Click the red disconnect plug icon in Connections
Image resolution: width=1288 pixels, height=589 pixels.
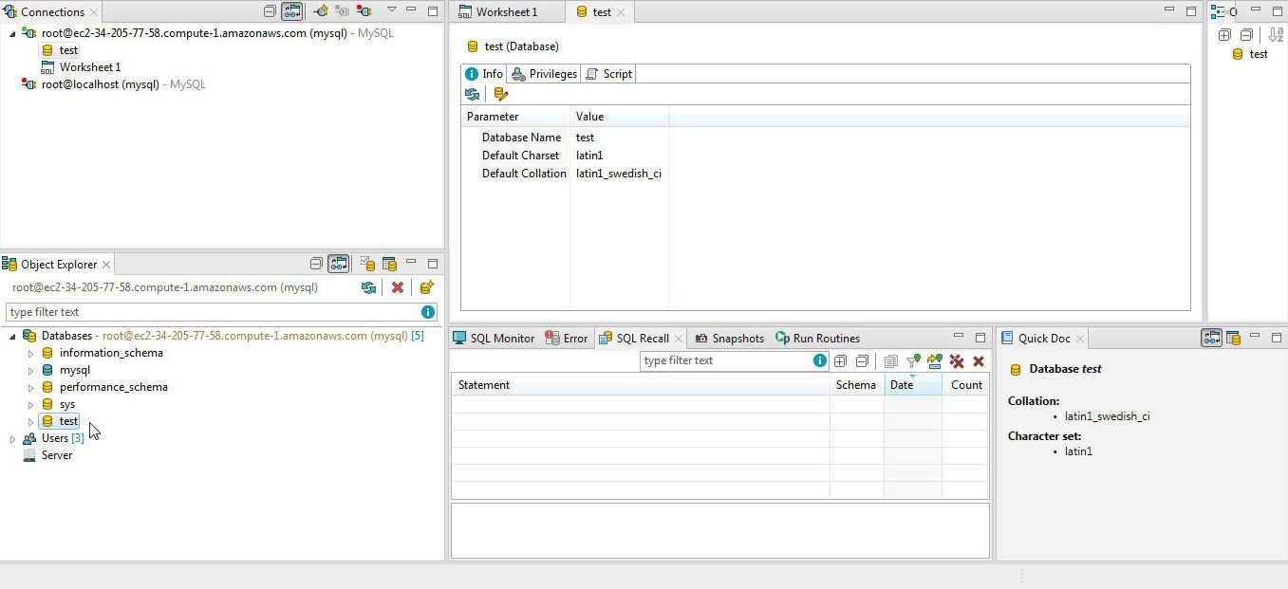(x=364, y=11)
